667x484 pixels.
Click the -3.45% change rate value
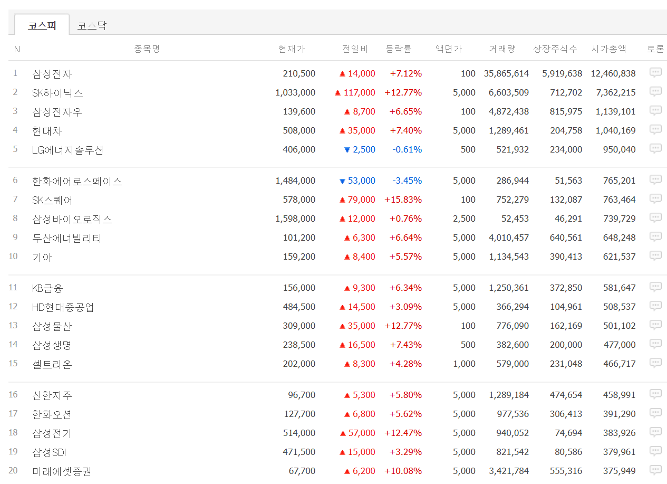pyautogui.click(x=407, y=181)
